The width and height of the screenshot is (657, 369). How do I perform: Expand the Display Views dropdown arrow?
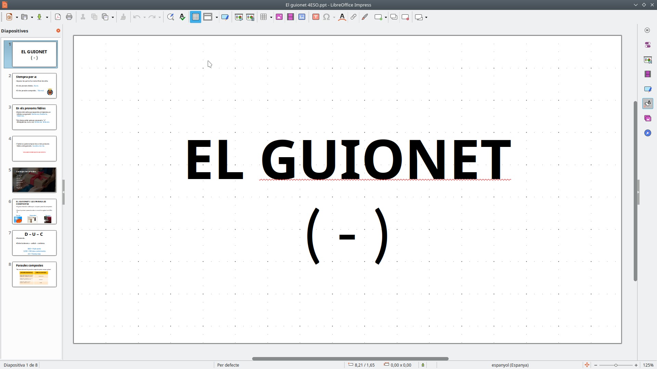coord(217,17)
